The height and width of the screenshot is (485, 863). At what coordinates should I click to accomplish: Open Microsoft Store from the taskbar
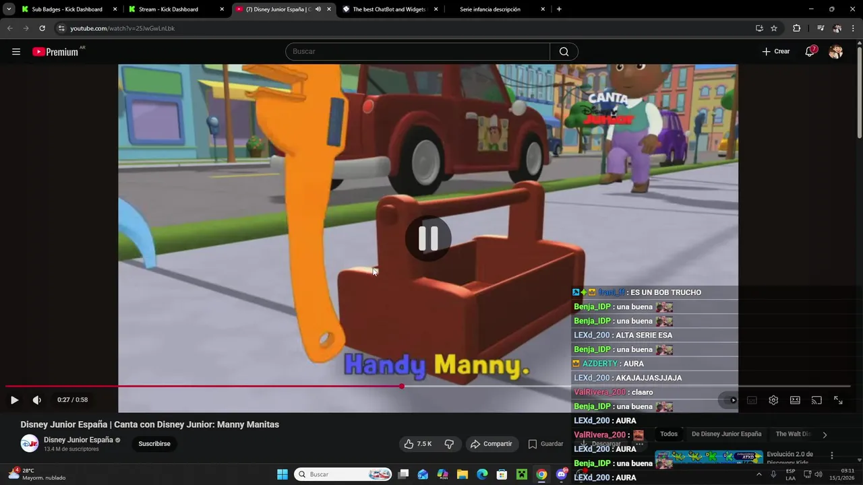pyautogui.click(x=502, y=474)
